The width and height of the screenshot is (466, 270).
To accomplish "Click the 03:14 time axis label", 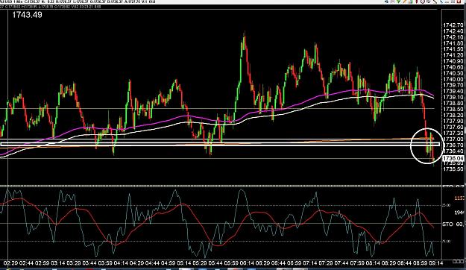I will pyautogui.click(x=58, y=263).
